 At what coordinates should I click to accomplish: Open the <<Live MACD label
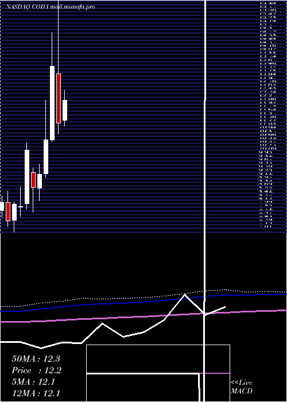point(242,387)
